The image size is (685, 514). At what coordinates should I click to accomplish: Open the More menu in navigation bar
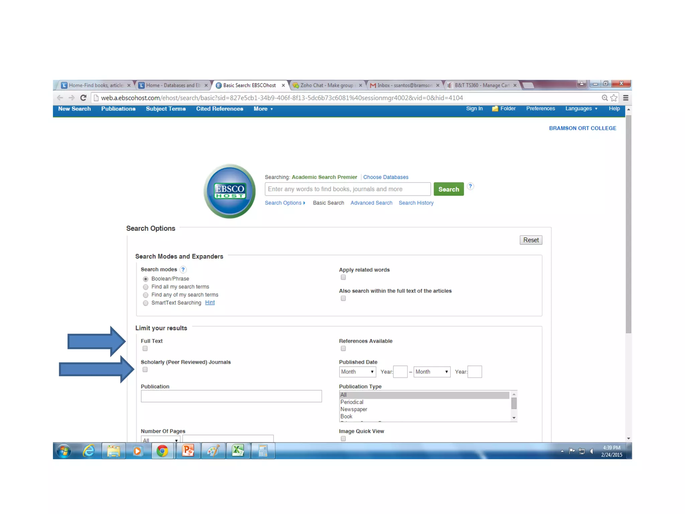[263, 109]
